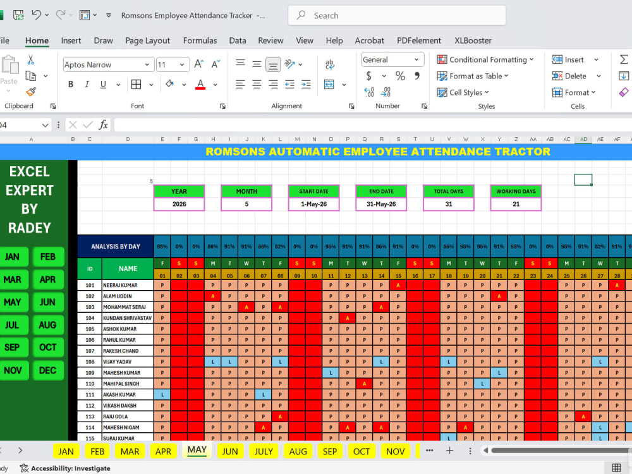Viewport: 632px width, 474px height.
Task: Click in the formula bar input
Action: [x=373, y=125]
